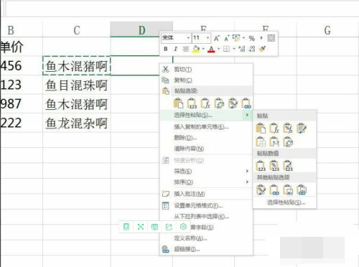This screenshot has height=267, width=359.
Task: Select column D header
Action: (141, 29)
